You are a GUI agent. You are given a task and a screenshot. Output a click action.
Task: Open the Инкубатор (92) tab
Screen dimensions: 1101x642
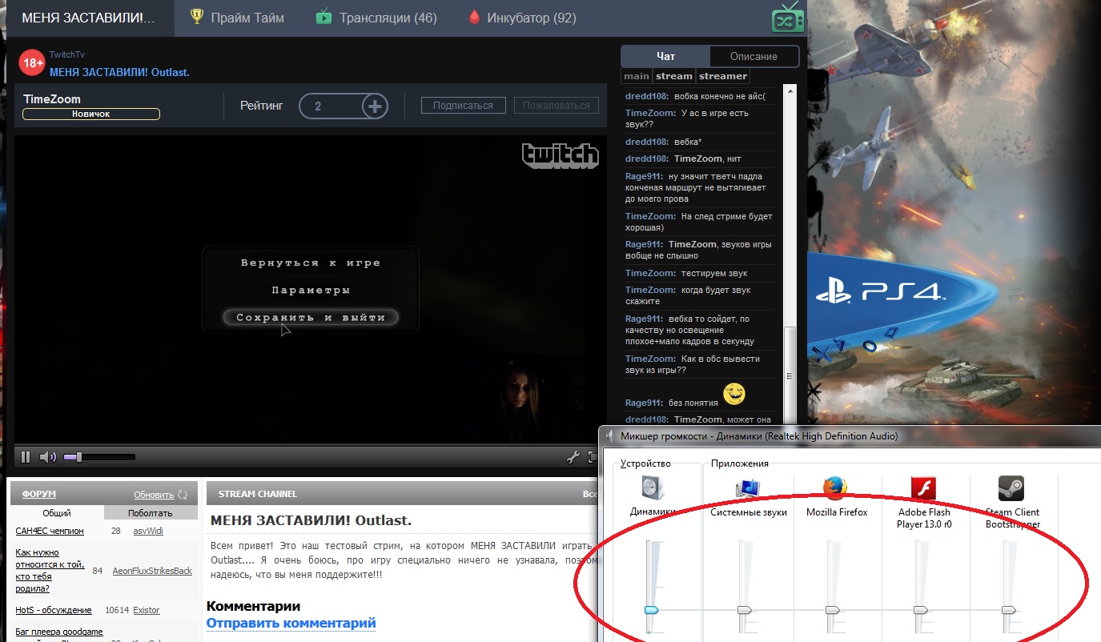click(x=520, y=18)
